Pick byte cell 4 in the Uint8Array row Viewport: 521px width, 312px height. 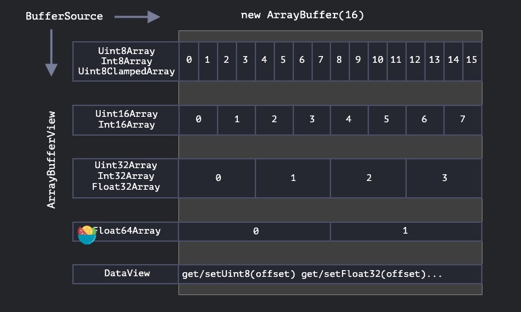pos(264,61)
